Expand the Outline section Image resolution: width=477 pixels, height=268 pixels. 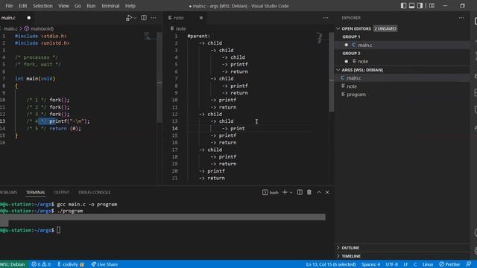click(x=350, y=248)
